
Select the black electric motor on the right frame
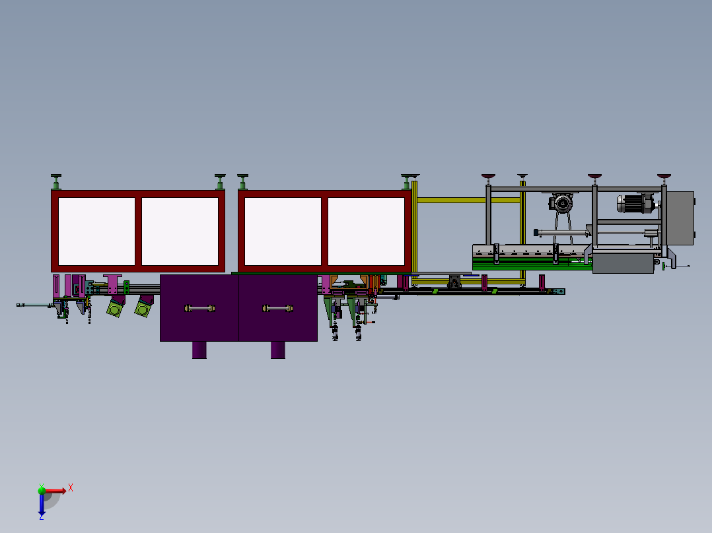(635, 204)
